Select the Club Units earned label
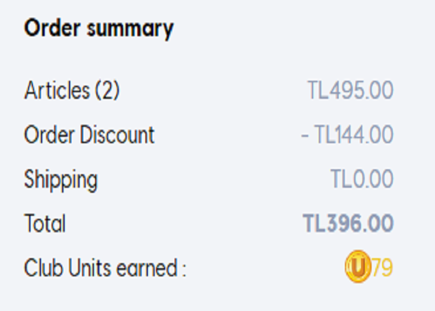This screenshot has width=435, height=311. 105,267
